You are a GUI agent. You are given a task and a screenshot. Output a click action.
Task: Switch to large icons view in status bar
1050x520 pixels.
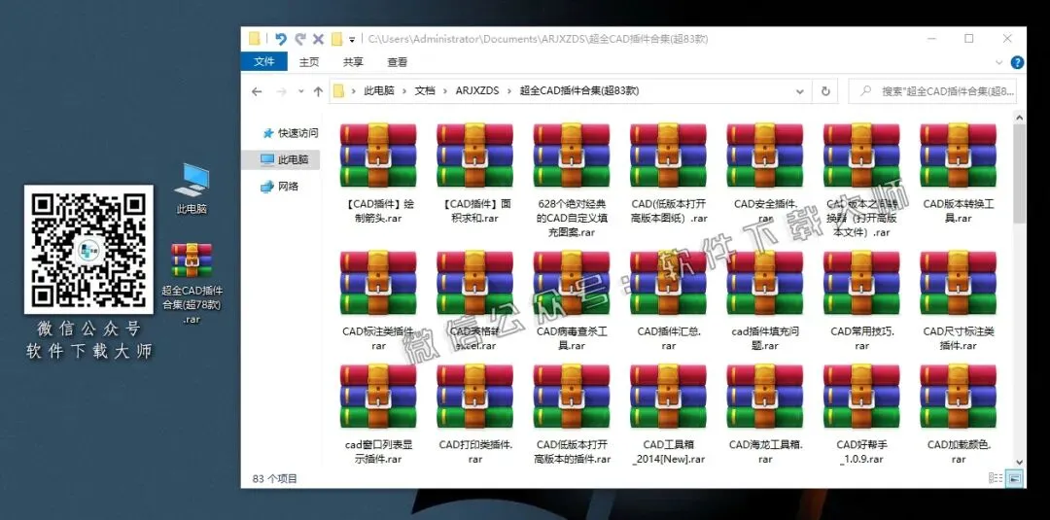pos(1015,478)
